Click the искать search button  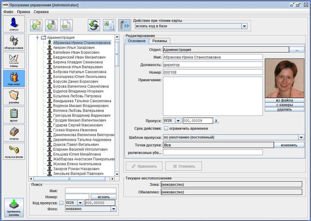(x=104, y=197)
